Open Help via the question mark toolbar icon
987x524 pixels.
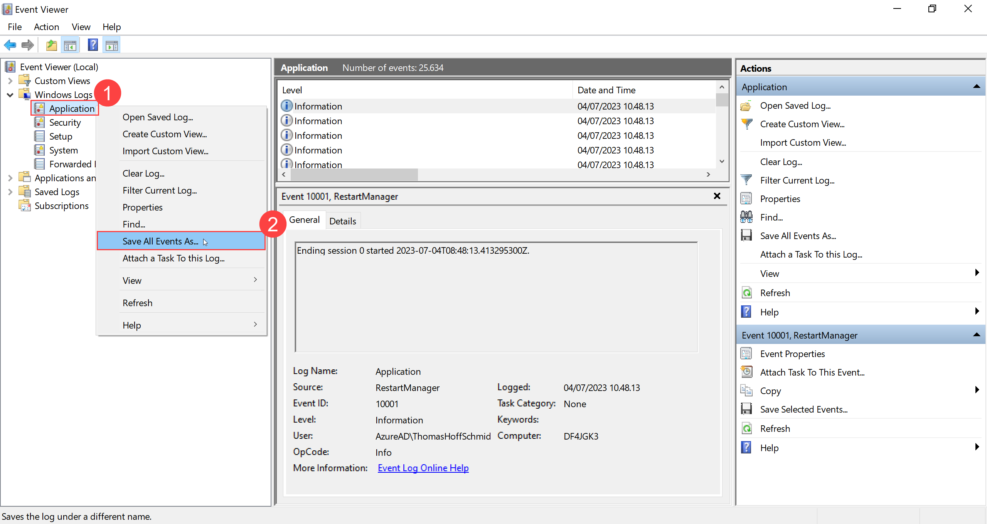click(x=93, y=45)
